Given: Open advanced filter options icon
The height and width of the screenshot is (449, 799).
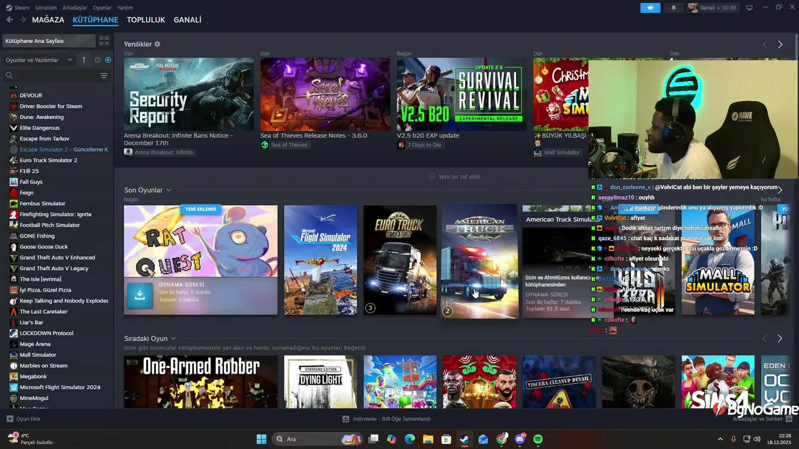Looking at the screenshot, I should [104, 75].
